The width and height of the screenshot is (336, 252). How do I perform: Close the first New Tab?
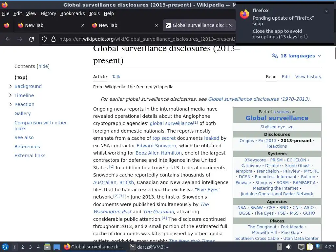click(x=83, y=25)
